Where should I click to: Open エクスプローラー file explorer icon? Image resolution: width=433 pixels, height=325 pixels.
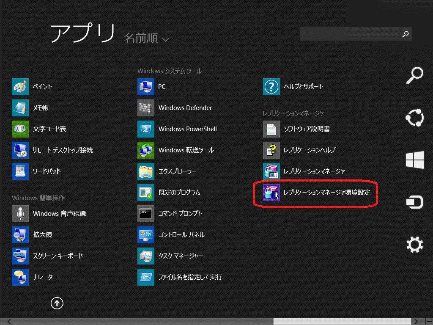coord(146,171)
